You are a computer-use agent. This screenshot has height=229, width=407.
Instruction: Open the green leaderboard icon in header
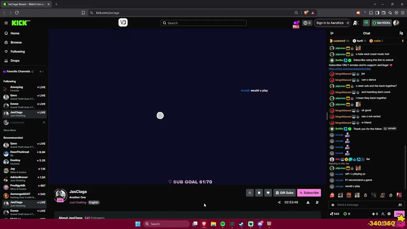(x=366, y=23)
